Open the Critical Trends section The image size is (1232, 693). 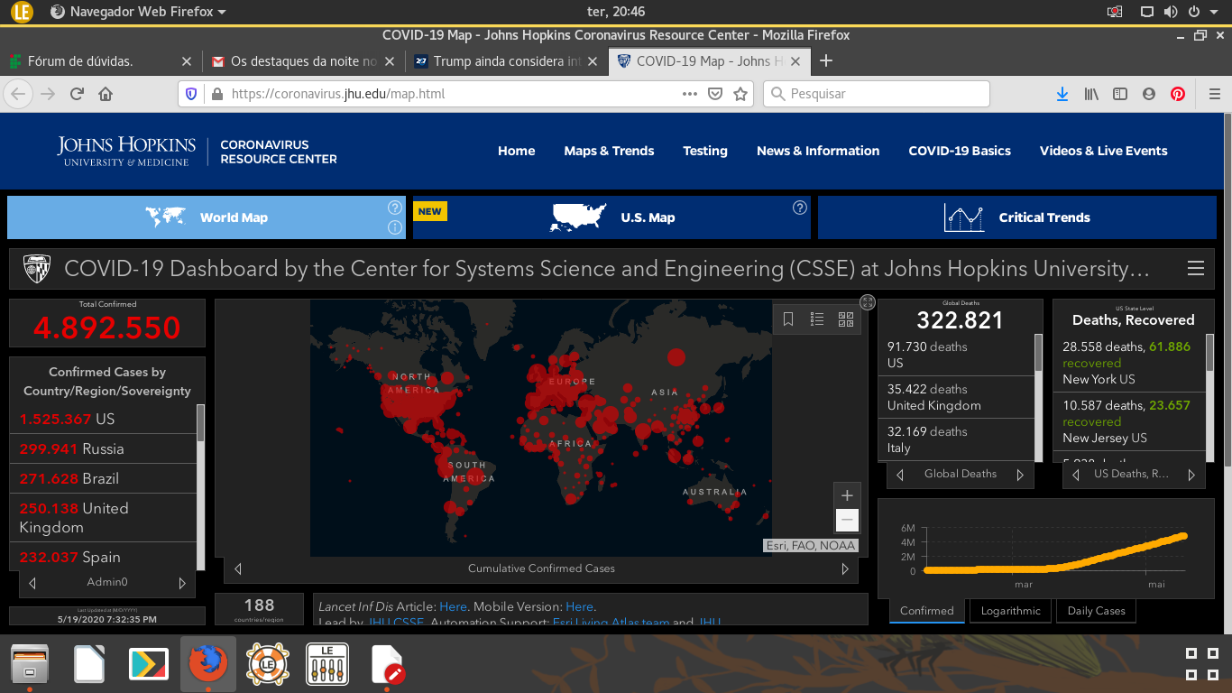tap(1016, 217)
